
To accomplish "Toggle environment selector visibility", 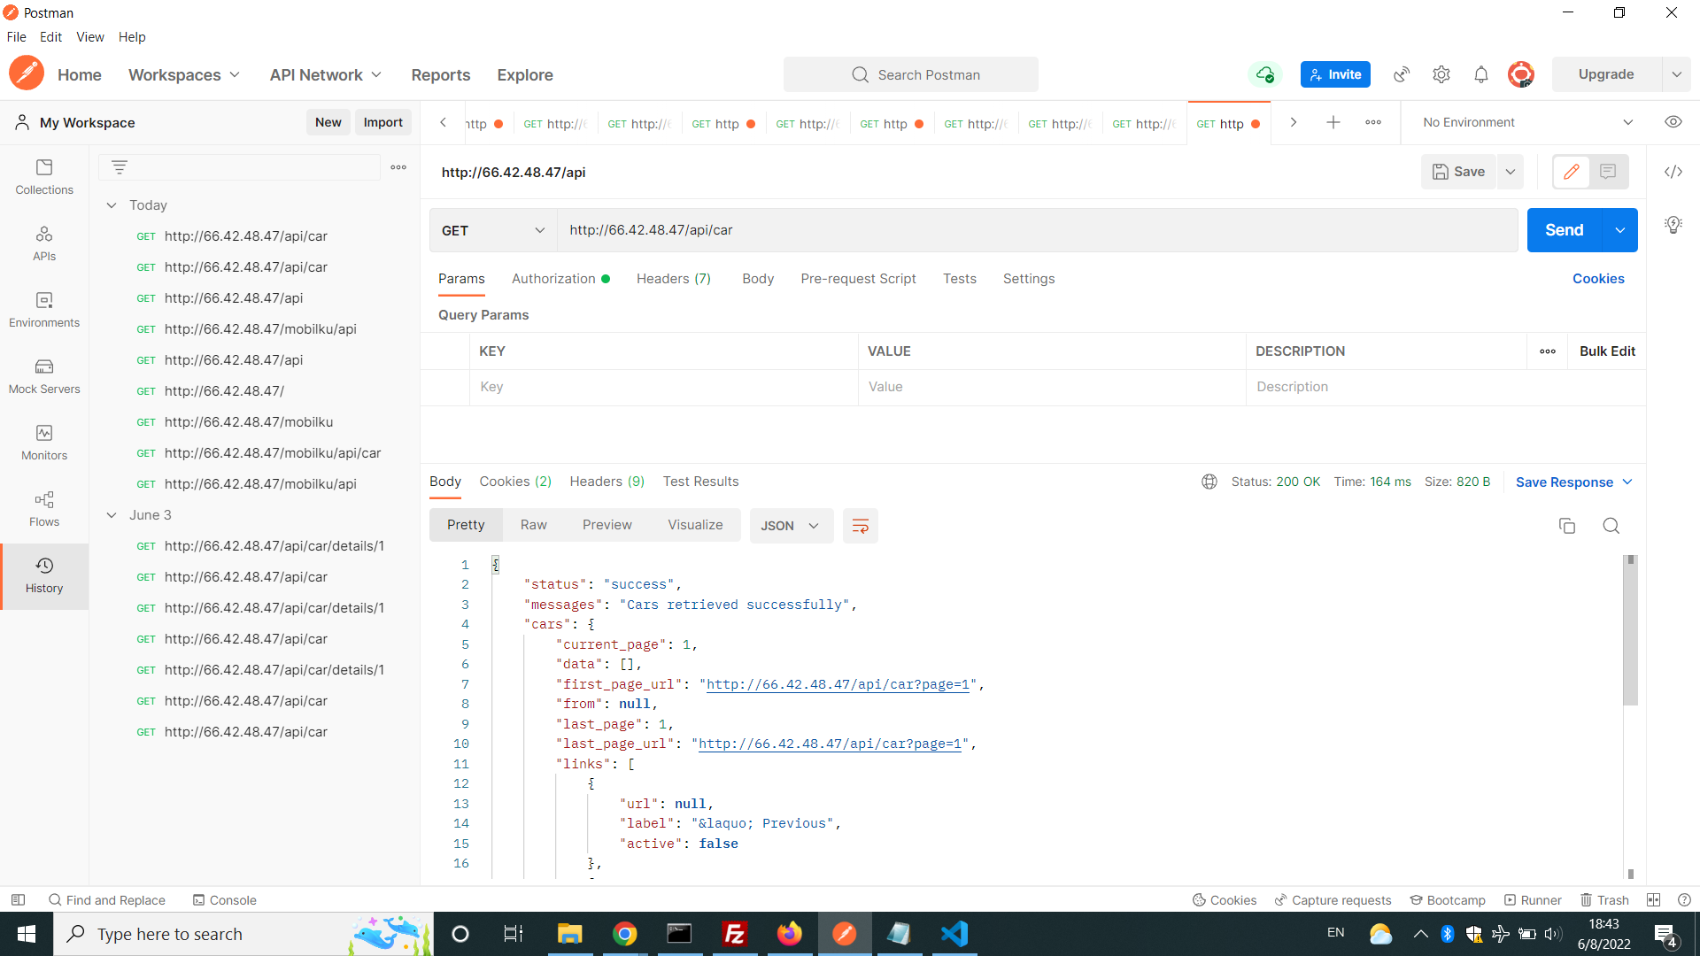I will point(1673,121).
